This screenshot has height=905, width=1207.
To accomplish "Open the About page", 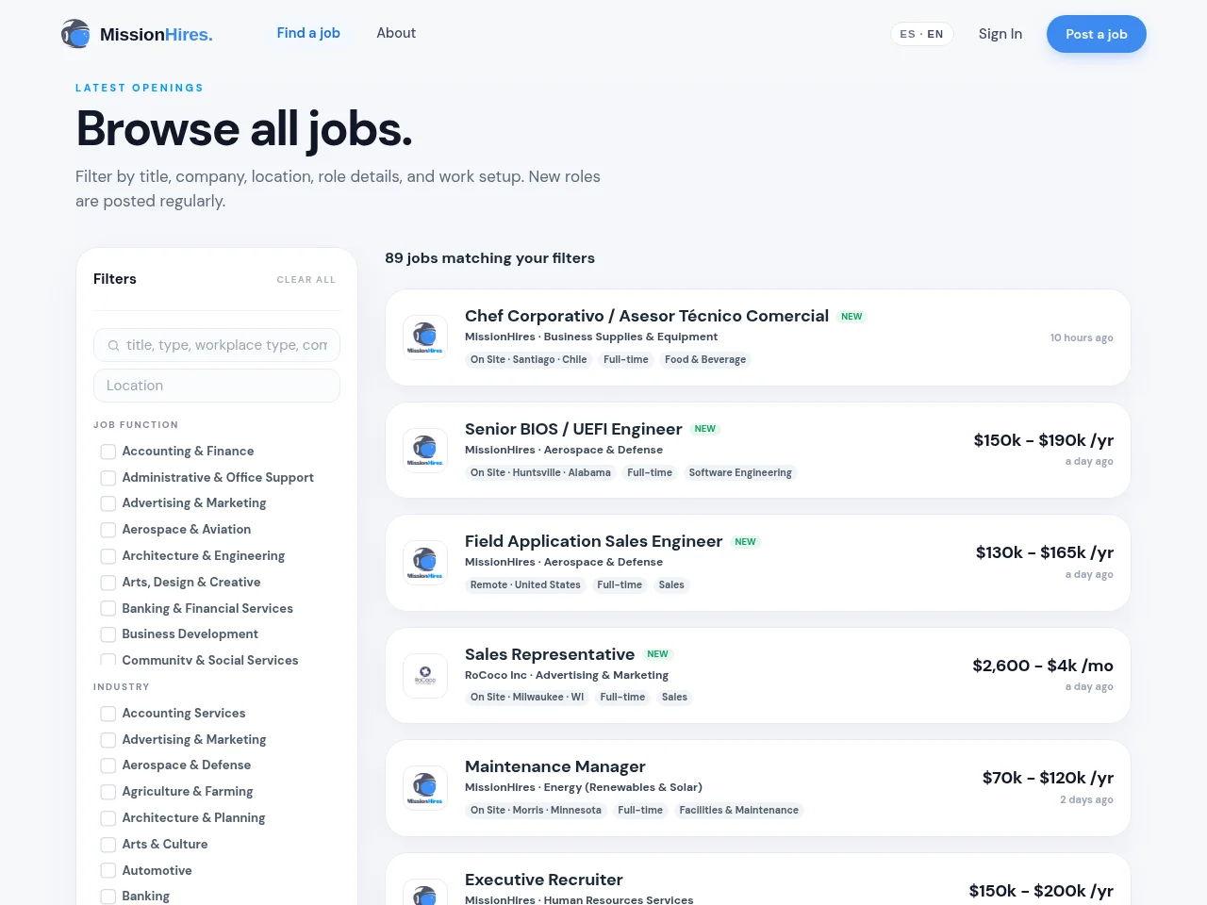I will (x=396, y=33).
